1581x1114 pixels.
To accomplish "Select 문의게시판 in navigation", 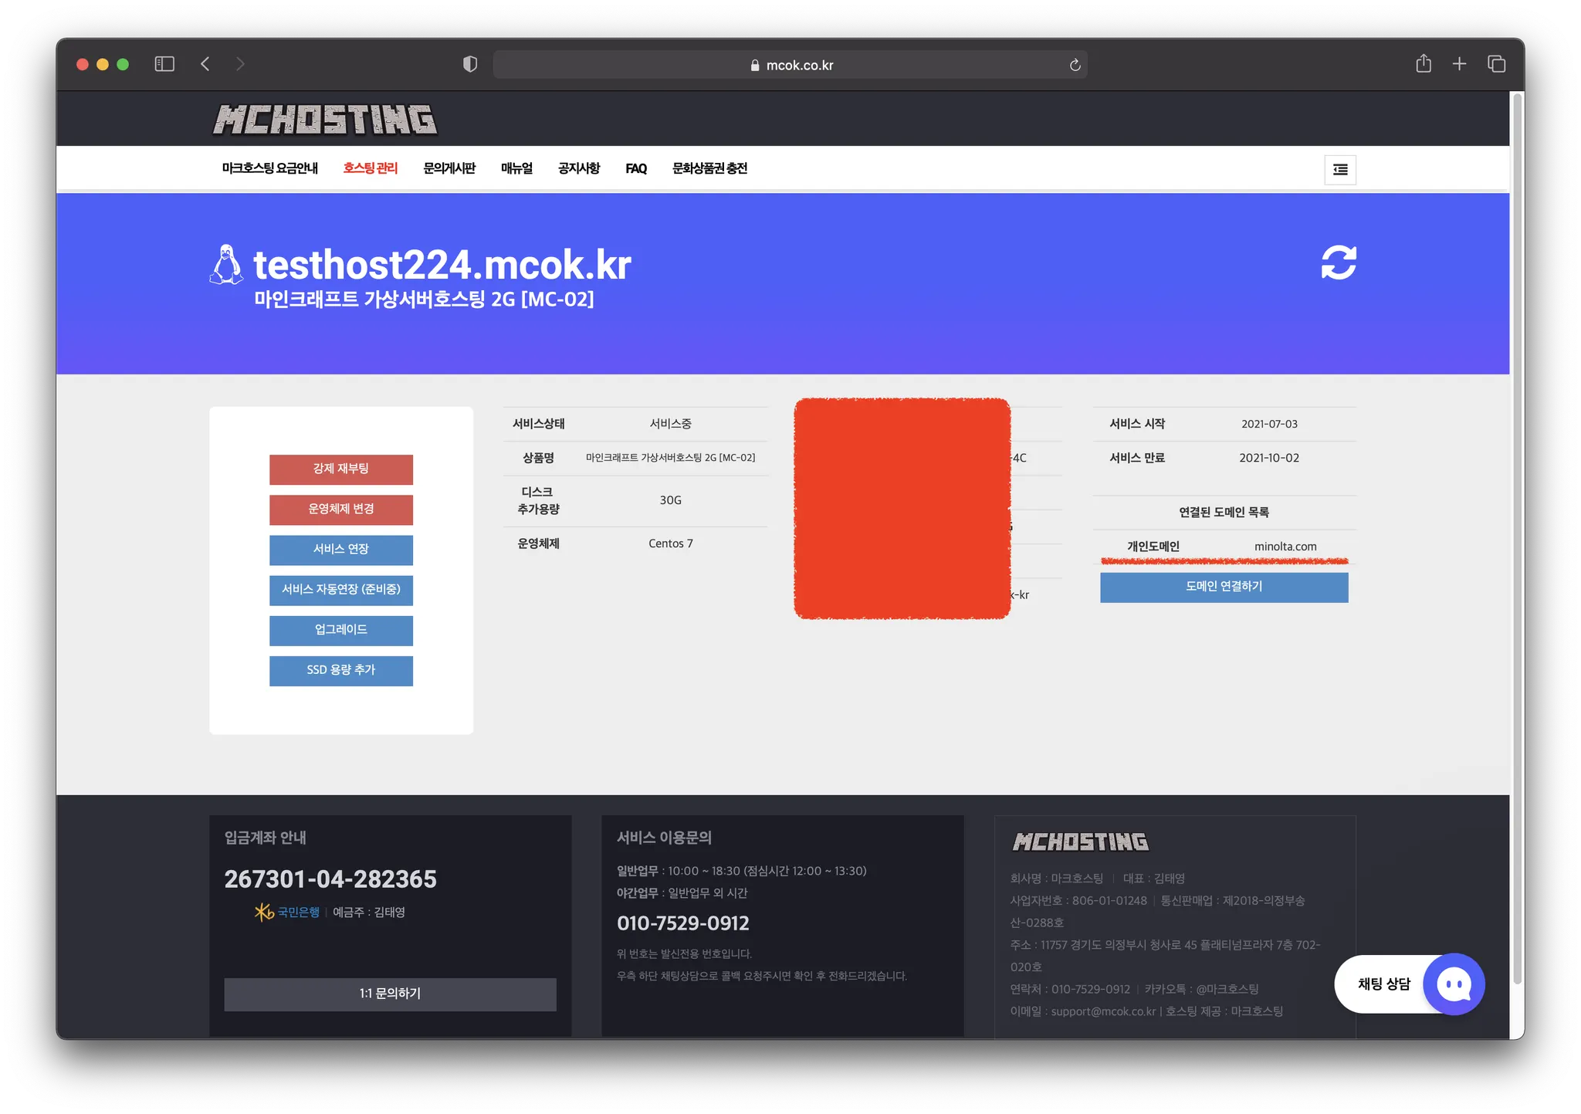I will coord(449,168).
